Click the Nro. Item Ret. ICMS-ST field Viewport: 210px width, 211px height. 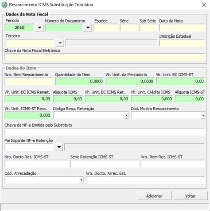(173, 164)
